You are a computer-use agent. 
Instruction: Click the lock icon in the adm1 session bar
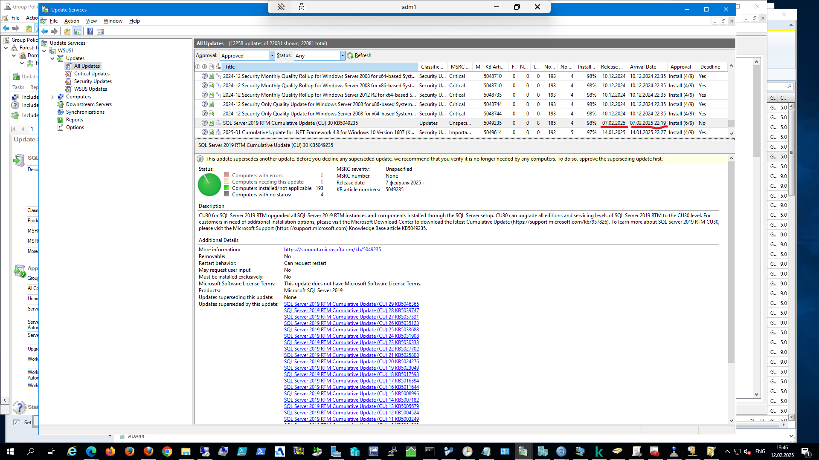302,7
